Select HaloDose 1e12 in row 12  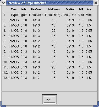(x=36, y=73)
